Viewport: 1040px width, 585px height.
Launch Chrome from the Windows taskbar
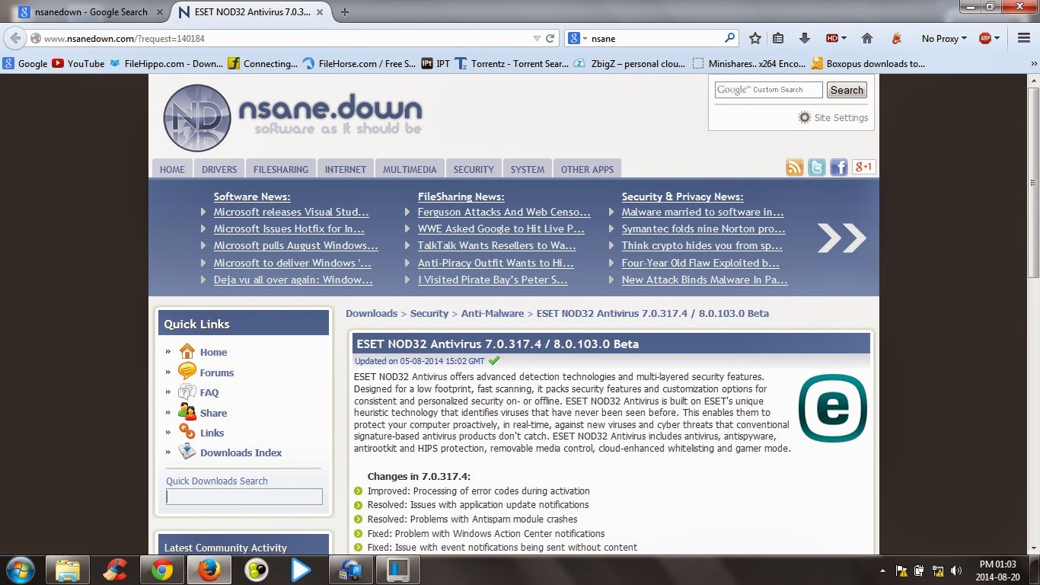pos(161,570)
